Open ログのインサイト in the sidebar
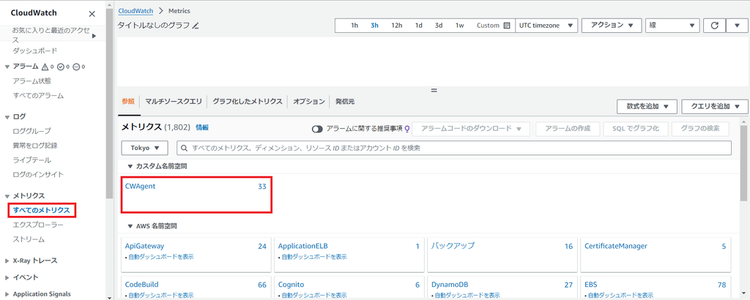 38,175
